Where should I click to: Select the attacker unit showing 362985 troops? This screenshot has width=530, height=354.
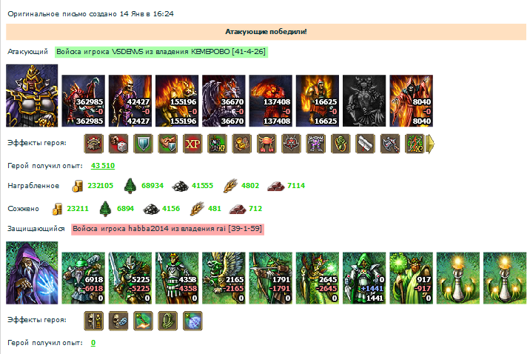[84, 101]
